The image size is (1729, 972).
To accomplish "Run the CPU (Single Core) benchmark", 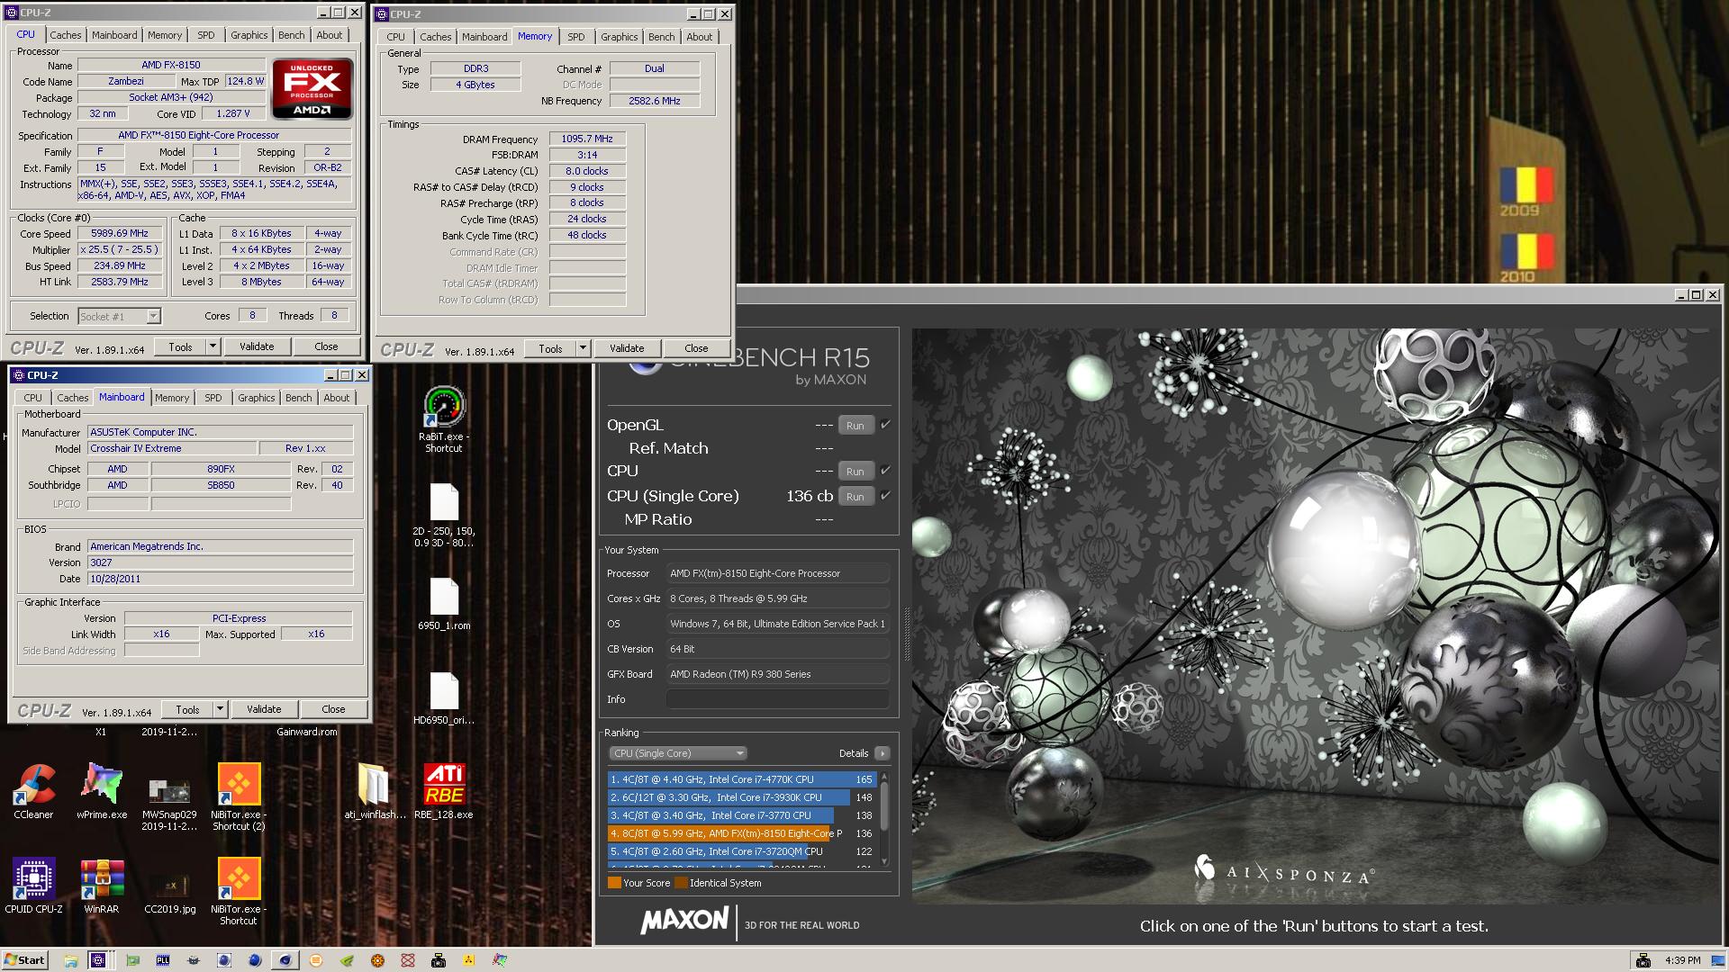I will [x=855, y=497].
